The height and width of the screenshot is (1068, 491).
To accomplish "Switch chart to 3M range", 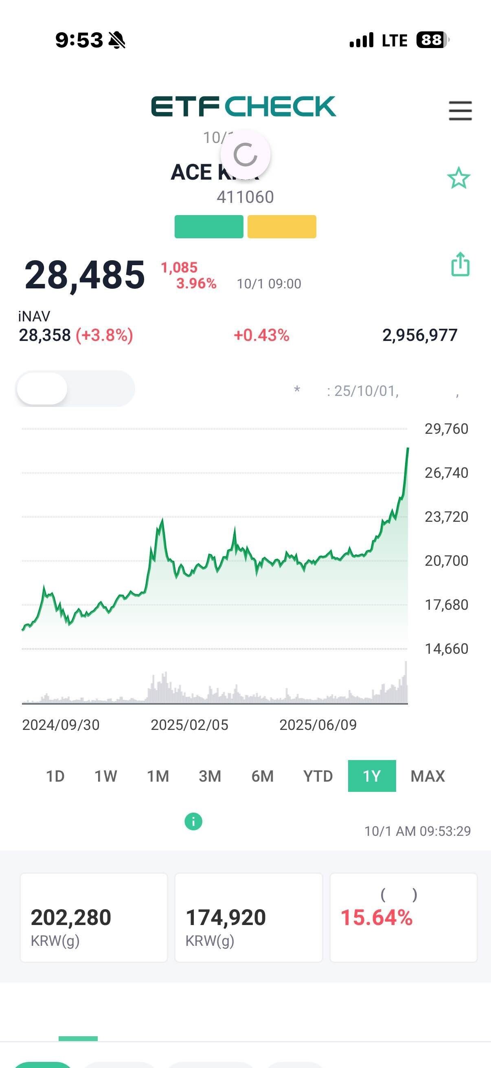I will pyautogui.click(x=210, y=776).
